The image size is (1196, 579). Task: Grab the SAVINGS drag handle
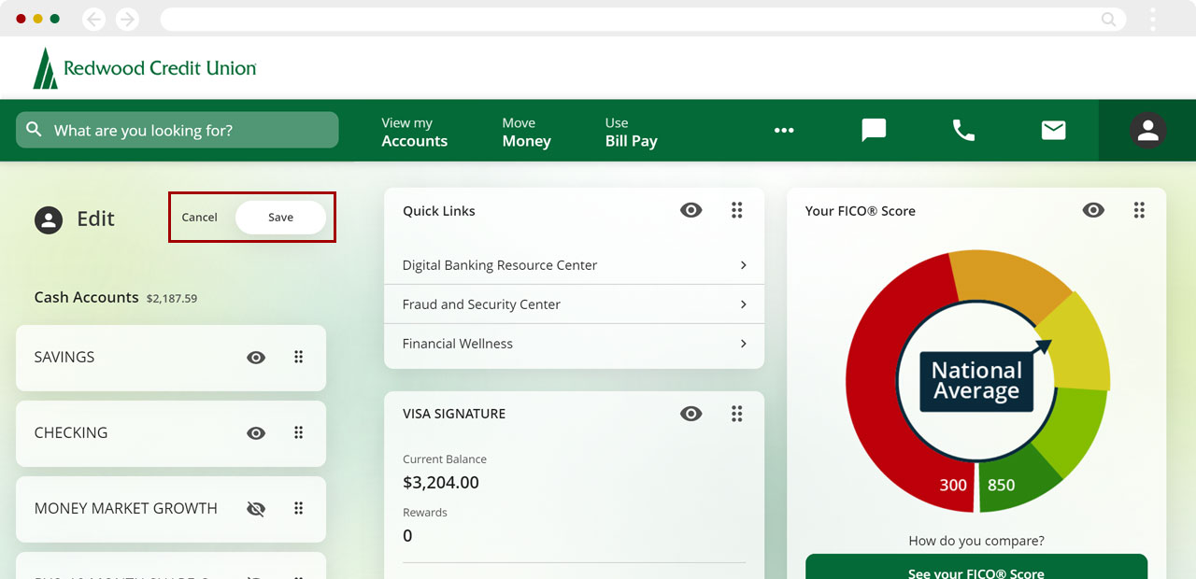[299, 357]
